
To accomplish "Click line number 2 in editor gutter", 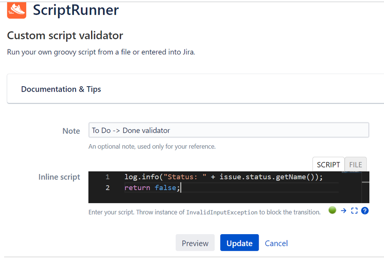I will pyautogui.click(x=108, y=187).
